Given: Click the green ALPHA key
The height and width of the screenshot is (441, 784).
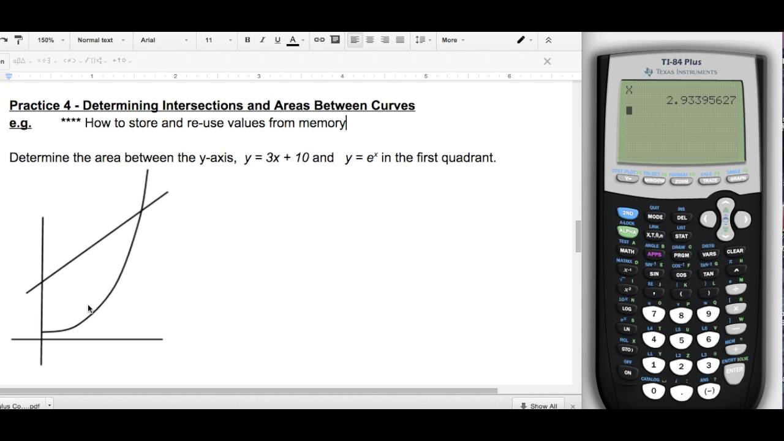Looking at the screenshot, I should click(x=628, y=232).
